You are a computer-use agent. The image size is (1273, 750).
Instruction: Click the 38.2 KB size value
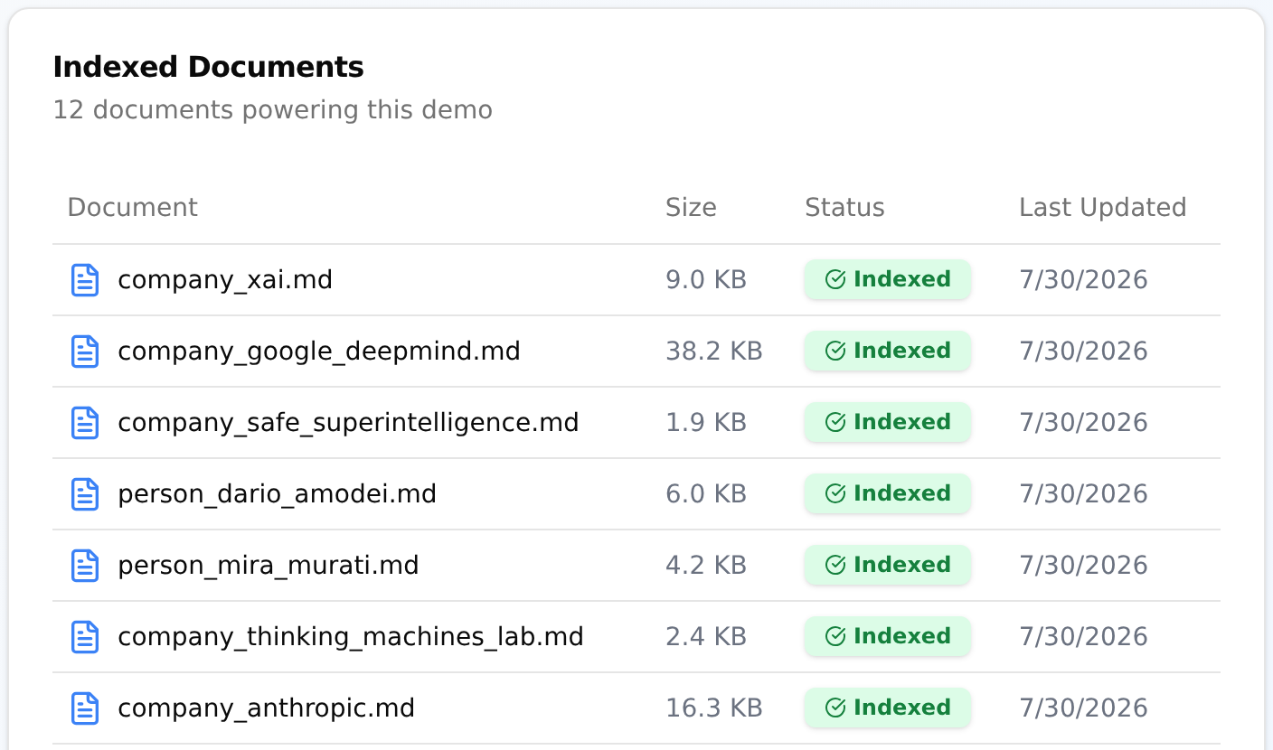(x=714, y=352)
